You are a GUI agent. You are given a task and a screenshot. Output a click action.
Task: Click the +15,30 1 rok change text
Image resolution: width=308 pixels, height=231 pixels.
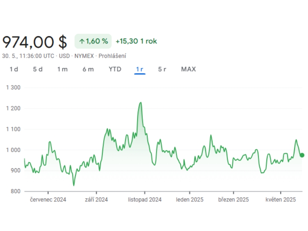point(136,41)
